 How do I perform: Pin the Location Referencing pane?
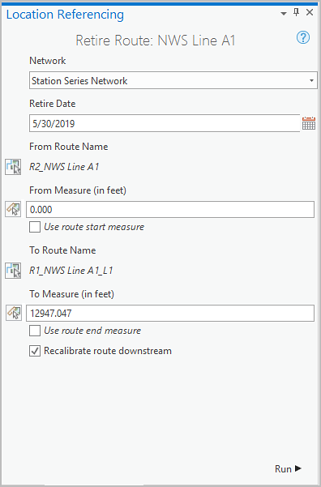pos(297,12)
